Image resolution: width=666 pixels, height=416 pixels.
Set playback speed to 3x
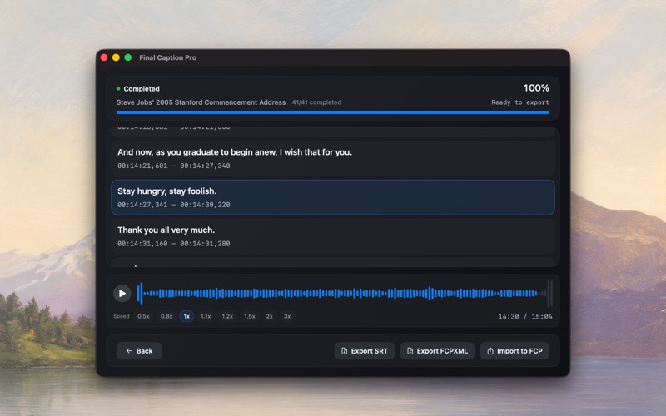[x=287, y=316]
